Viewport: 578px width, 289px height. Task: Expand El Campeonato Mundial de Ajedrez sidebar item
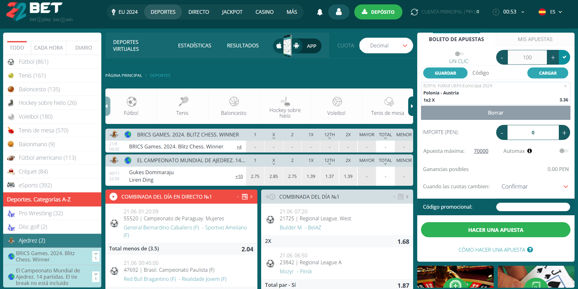tap(96, 276)
